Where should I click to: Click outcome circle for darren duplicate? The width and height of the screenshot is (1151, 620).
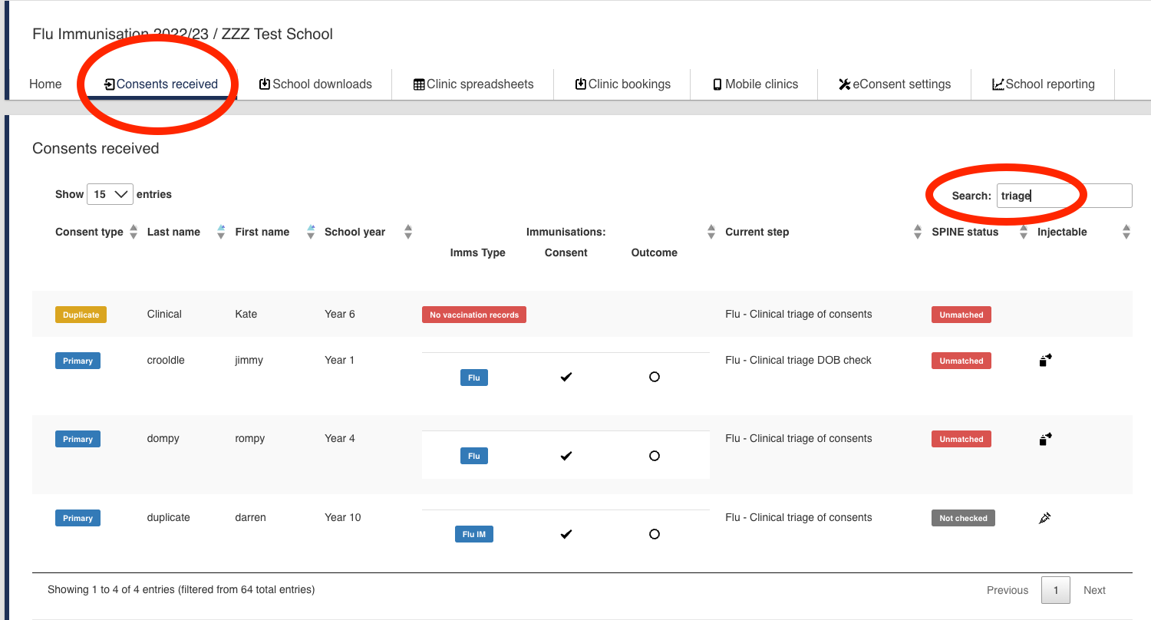coord(654,534)
